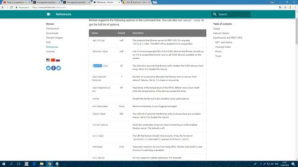Switch language to Chinese via China flag
Viewport: 298px width, 167px height.
click(53, 60)
